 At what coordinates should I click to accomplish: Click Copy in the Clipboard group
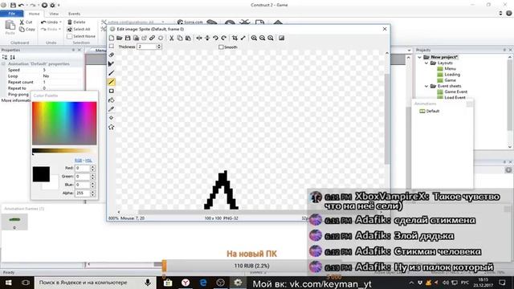(27, 29)
